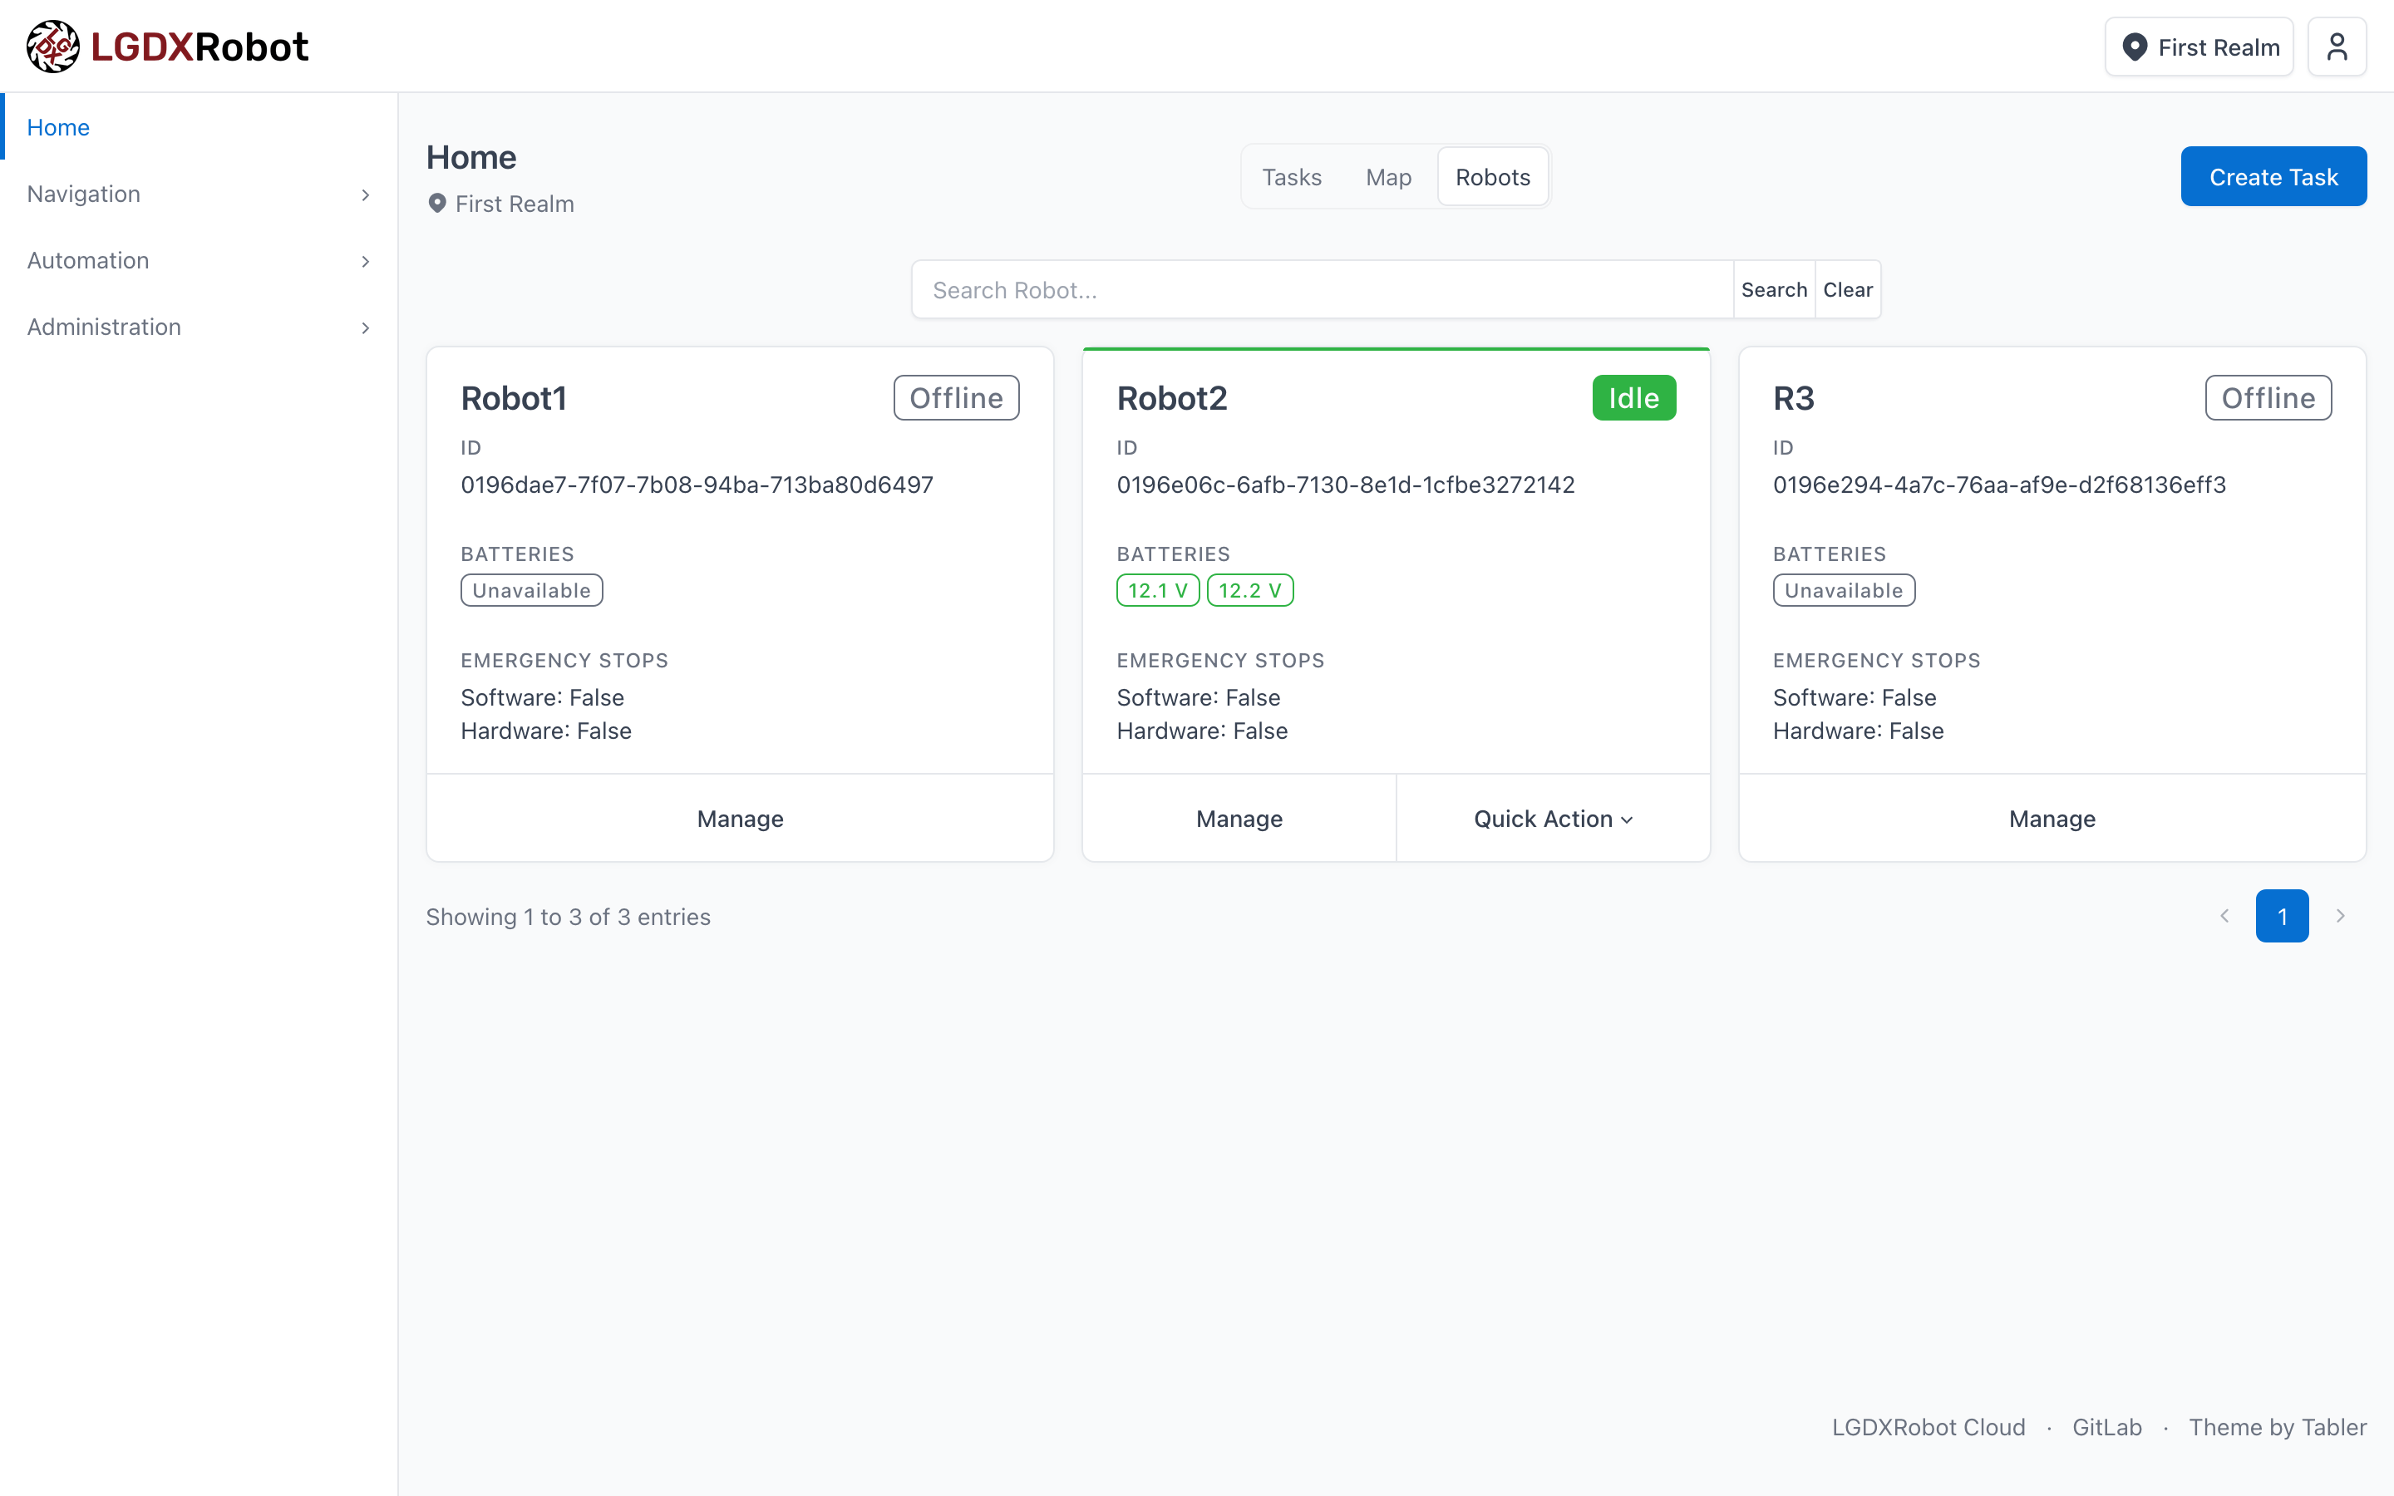
Task: Click ID 0196e294-4a7c-76aa-af9e-d2f68136eff3
Action: point(1999,485)
